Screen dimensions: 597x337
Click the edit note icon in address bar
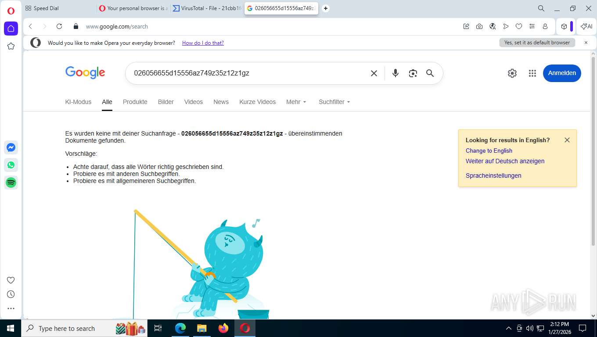466,26
